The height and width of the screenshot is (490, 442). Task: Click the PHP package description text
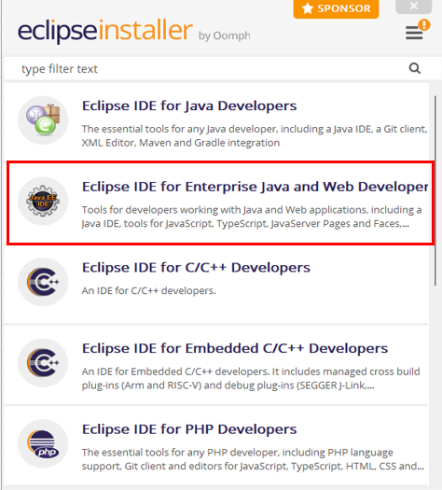tap(253, 459)
